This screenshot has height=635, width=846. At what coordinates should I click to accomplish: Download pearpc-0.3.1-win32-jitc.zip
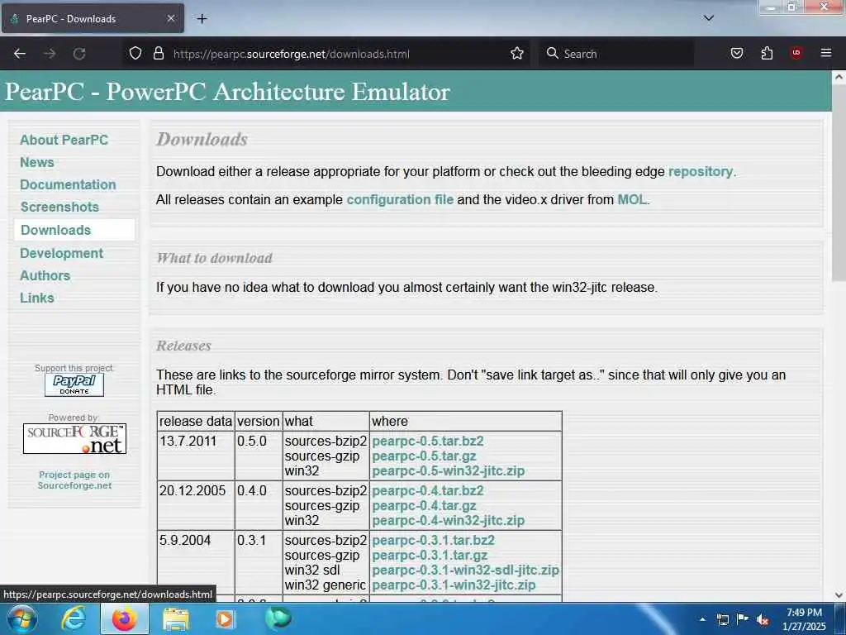pos(454,585)
